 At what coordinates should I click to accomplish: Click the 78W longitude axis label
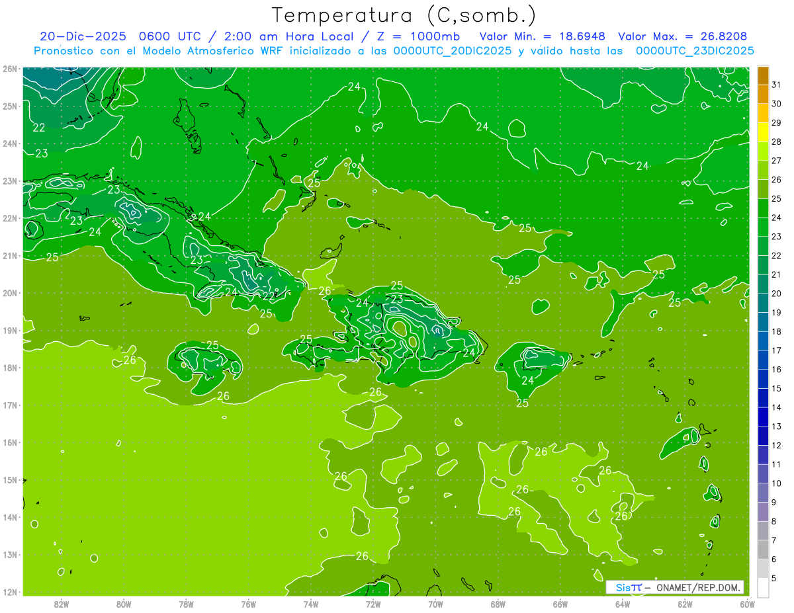[x=186, y=603]
